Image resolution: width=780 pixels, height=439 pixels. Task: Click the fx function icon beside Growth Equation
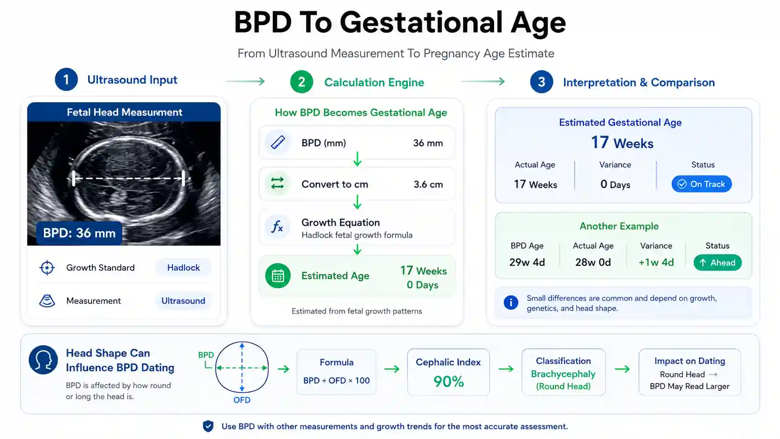point(278,227)
